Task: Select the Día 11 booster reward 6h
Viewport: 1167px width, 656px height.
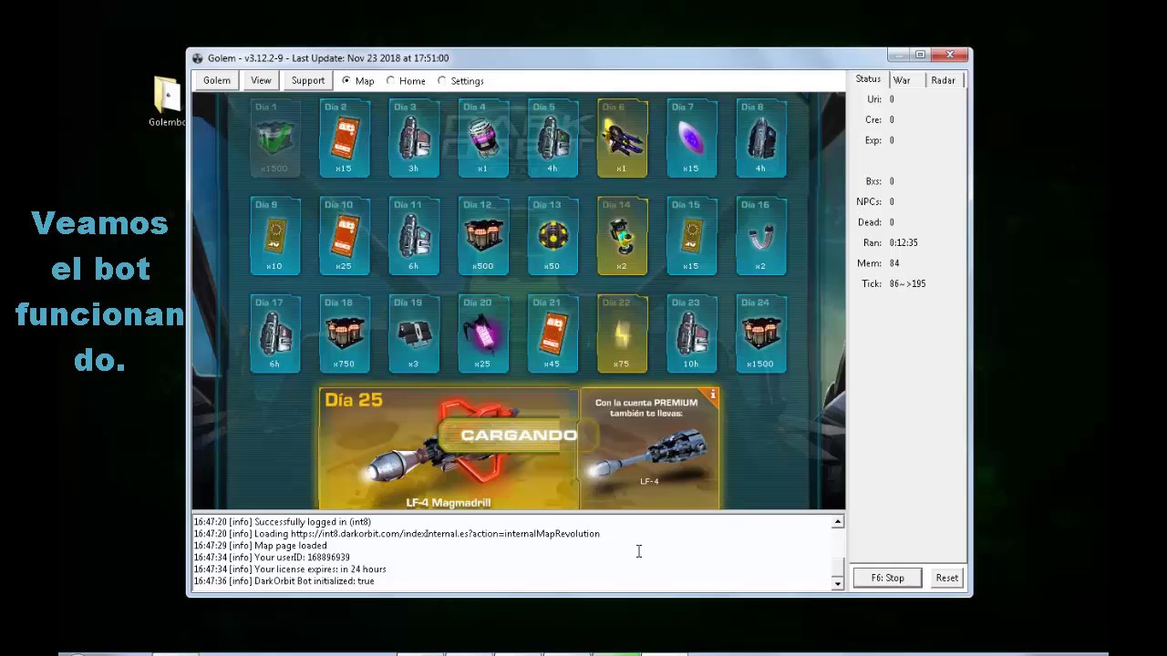Action: pos(413,236)
